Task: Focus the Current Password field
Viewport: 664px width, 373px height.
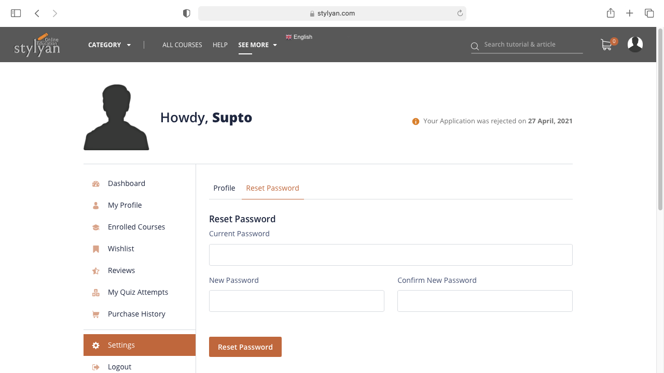Action: pyautogui.click(x=391, y=255)
